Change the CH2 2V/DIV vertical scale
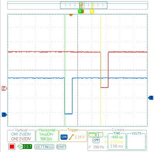155x152 pixels. tap(21, 139)
